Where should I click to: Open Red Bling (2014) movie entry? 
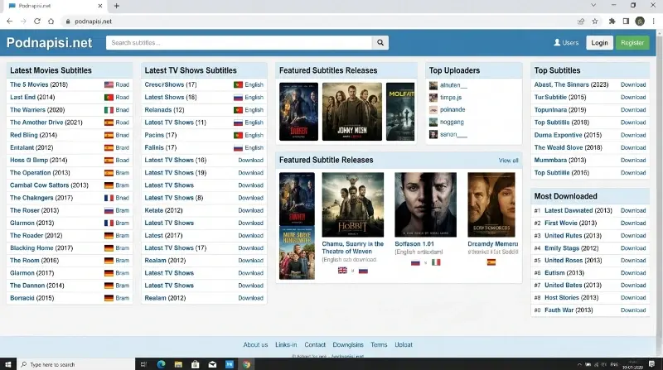pos(33,135)
